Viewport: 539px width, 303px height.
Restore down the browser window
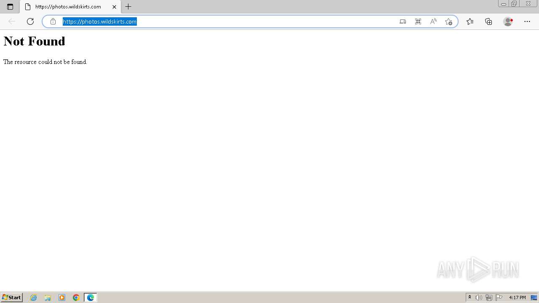coord(514,4)
